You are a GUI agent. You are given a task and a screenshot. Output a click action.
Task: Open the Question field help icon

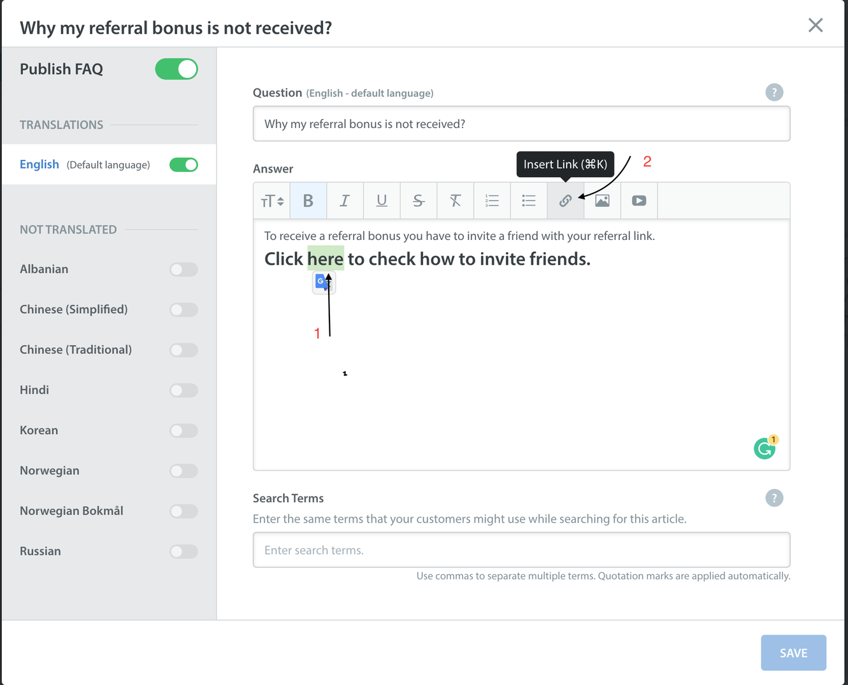click(x=774, y=92)
